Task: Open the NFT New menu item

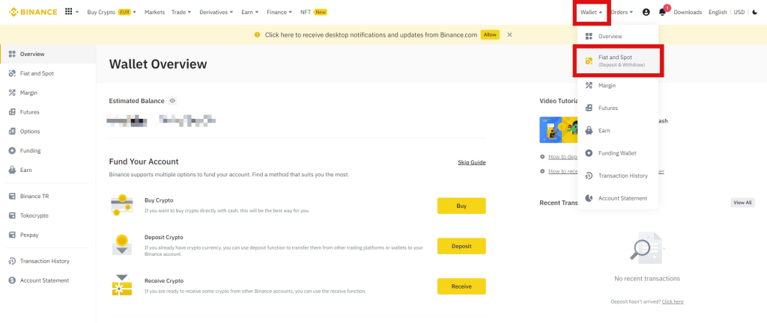Action: 314,12
